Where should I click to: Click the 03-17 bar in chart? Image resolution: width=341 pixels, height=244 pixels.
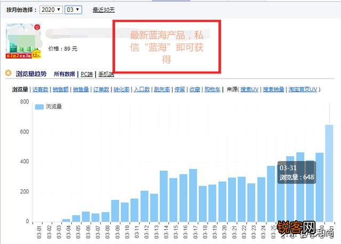[193, 195]
